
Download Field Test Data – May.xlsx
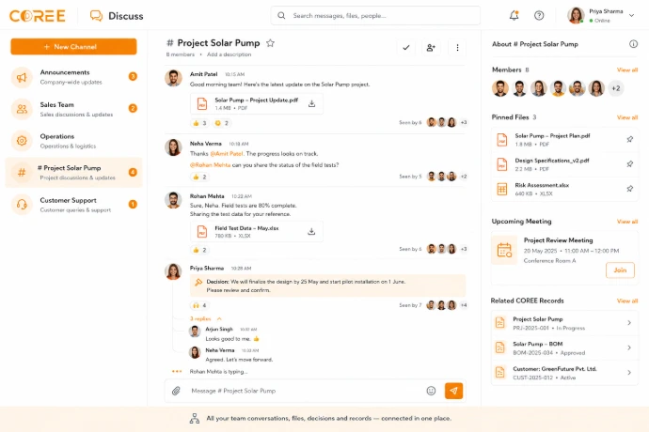click(311, 232)
